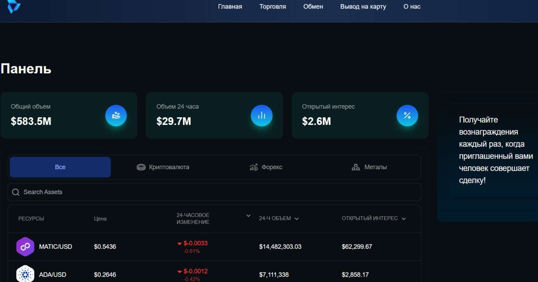The width and height of the screenshot is (538, 282).
Task: Click the ADA price $0.2646
Action: coord(105,274)
